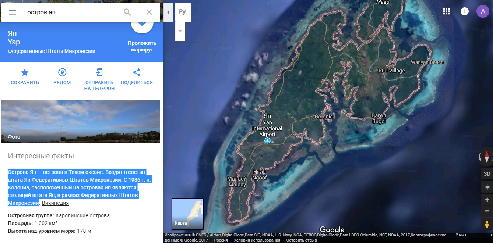
Task: Click the 'Россия' footer link
Action: point(221,240)
